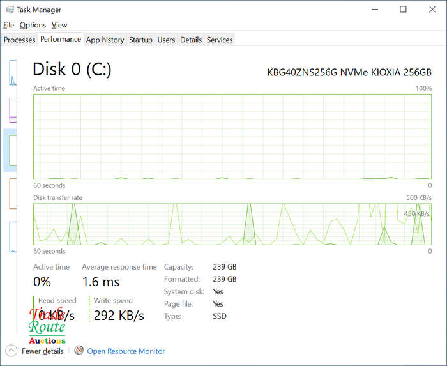447x366 pixels.
Task: Switch to the Startup tab
Action: 140,40
